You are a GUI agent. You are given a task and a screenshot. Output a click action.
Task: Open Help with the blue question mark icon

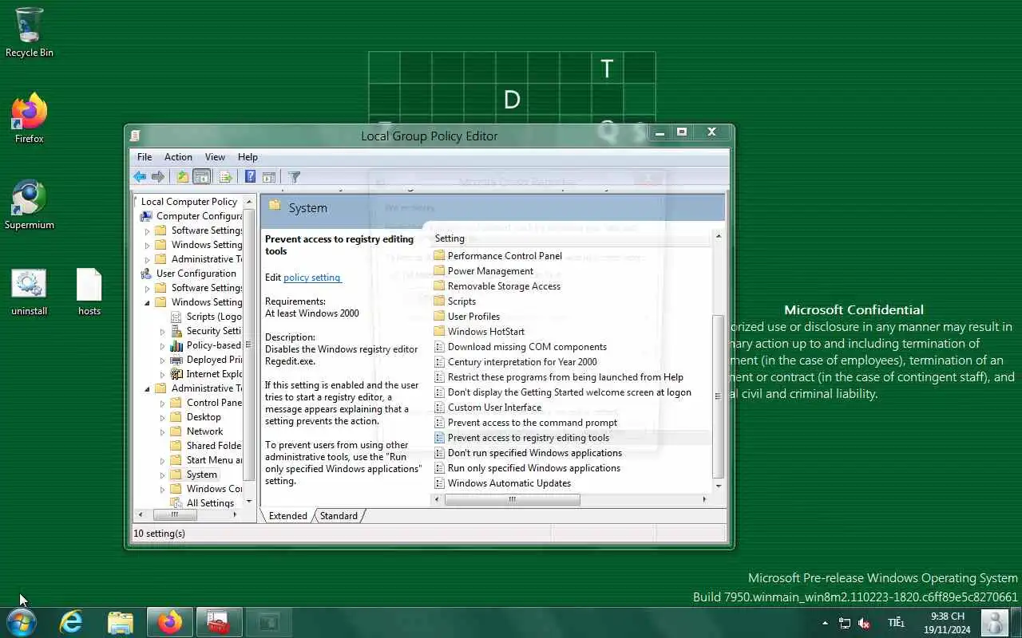[x=250, y=177]
